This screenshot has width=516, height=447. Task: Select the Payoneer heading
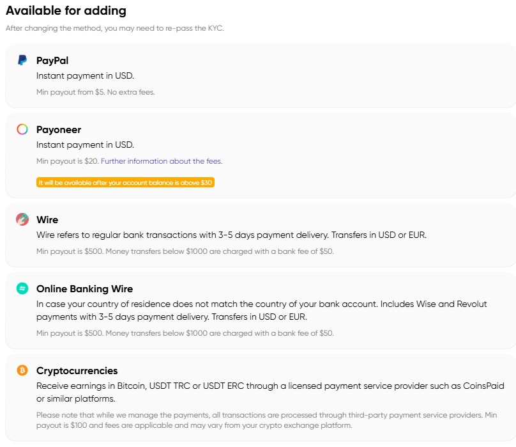point(59,129)
